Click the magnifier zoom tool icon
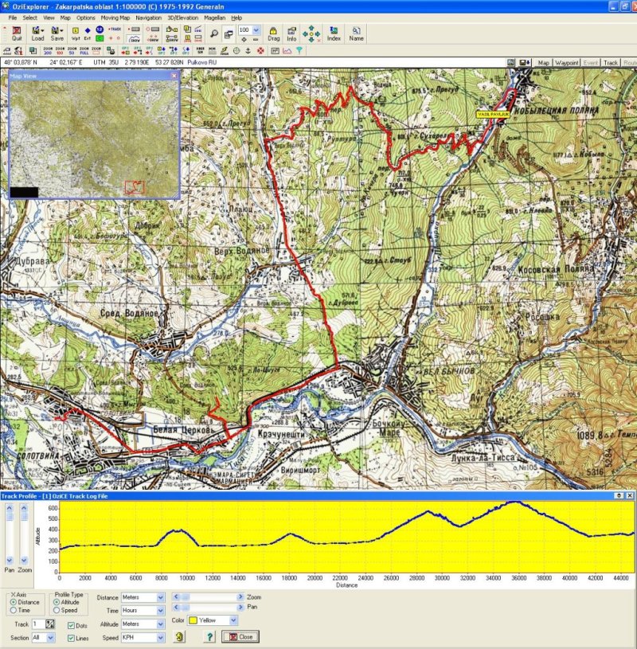 pos(213,33)
